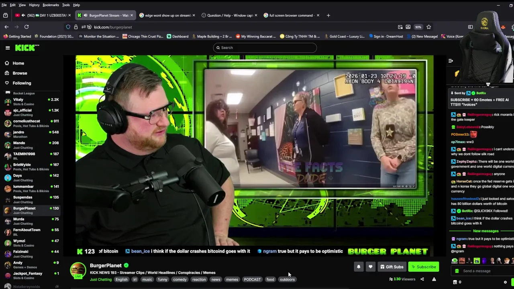
Task: Open the Firefox tab list button
Action: pyautogui.click(x=5, y=15)
